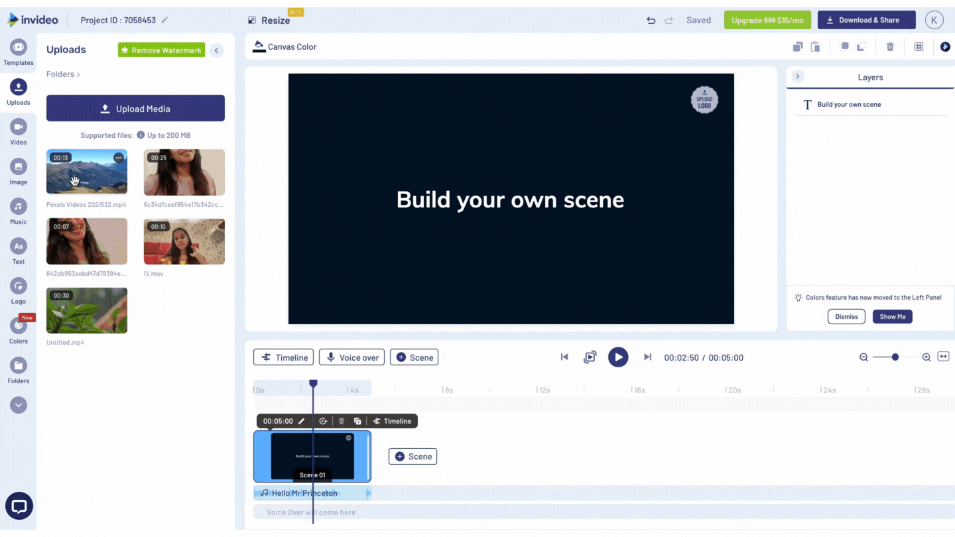The width and height of the screenshot is (955, 537).
Task: Toggle loop playback next to the play button
Action: pyautogui.click(x=590, y=357)
